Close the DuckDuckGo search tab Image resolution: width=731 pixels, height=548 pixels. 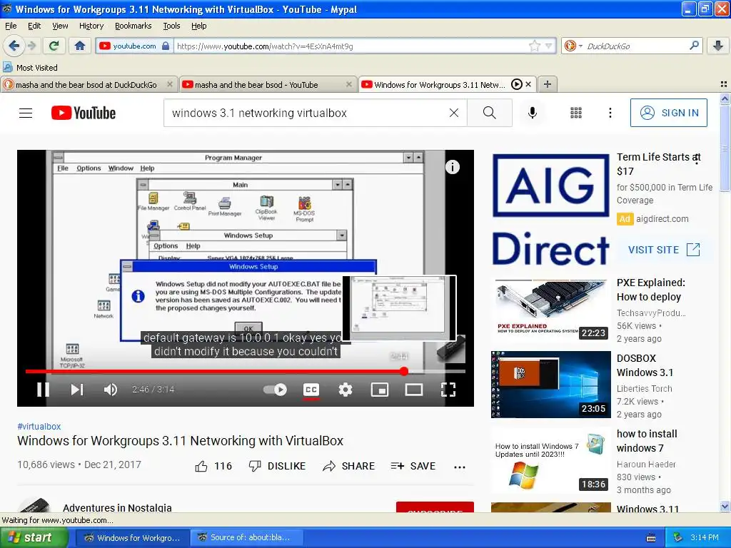170,84
